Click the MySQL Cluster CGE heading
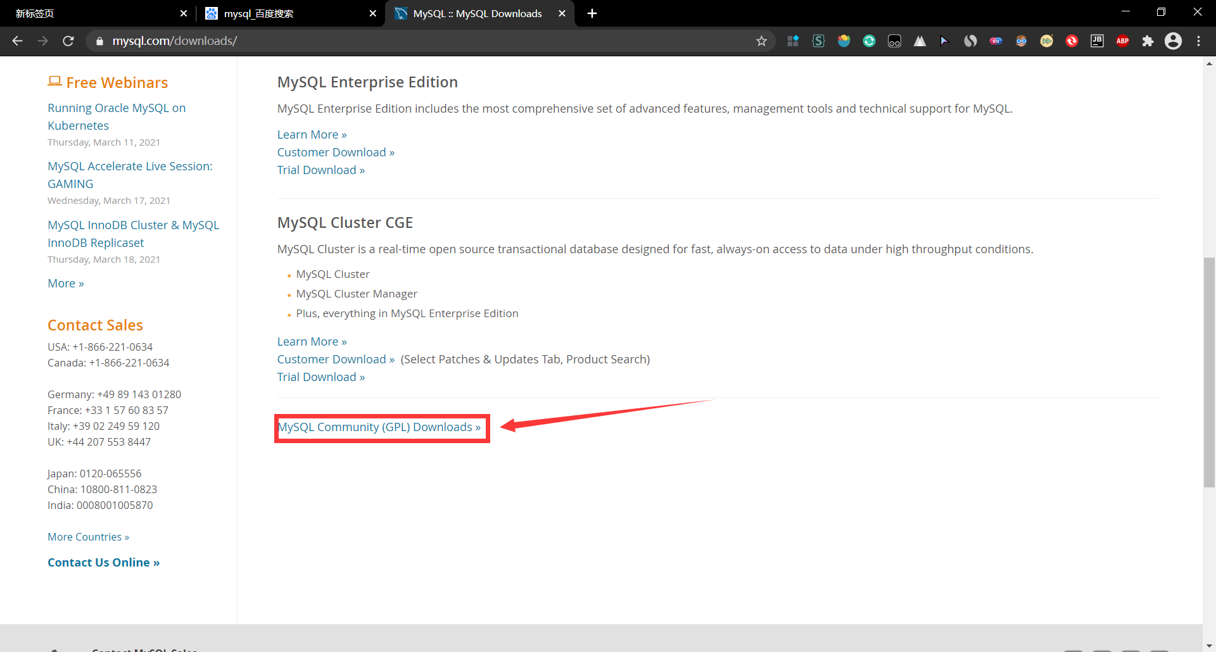 click(x=345, y=223)
